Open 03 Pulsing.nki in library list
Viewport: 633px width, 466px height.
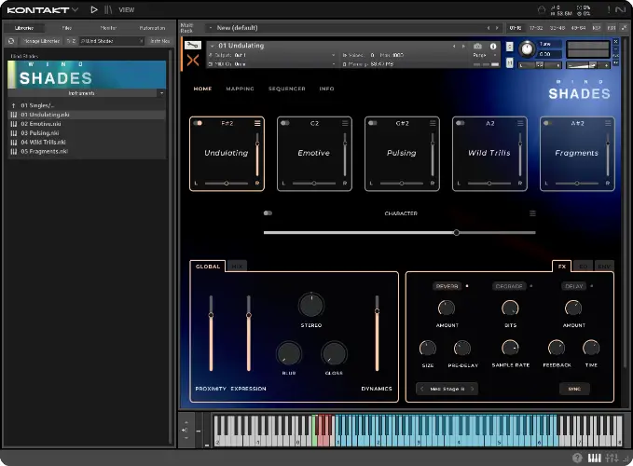(38, 132)
